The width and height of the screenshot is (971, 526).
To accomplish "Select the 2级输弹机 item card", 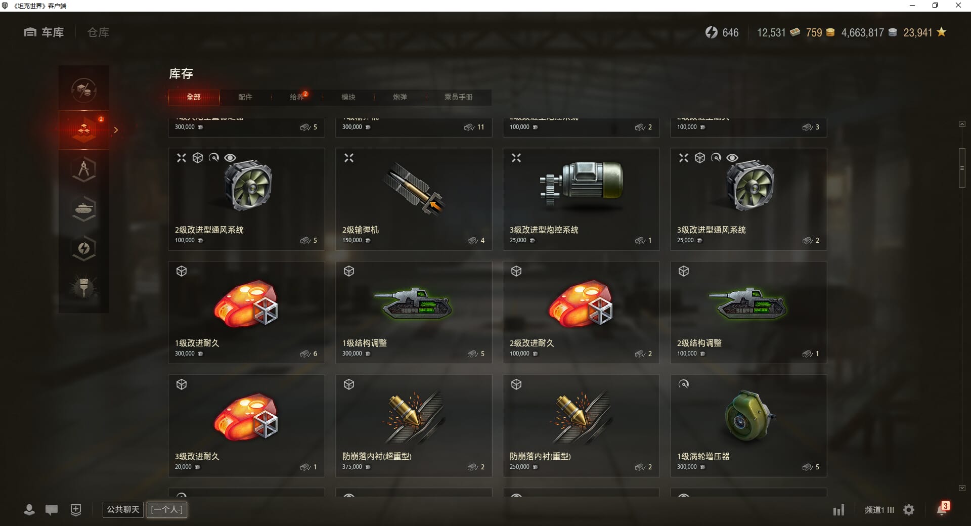I will tap(414, 199).
